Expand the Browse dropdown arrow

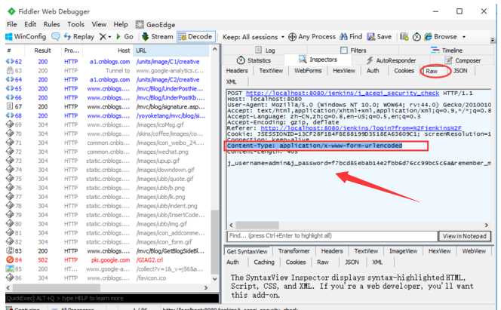(464, 37)
